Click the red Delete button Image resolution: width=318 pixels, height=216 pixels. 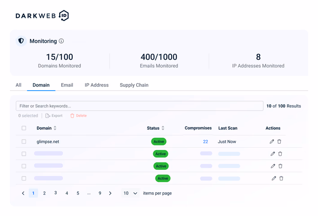(x=79, y=115)
